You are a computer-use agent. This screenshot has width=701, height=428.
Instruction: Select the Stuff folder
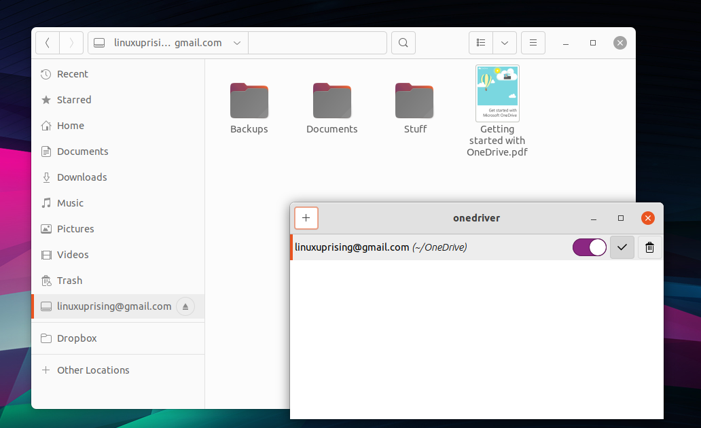point(415,109)
